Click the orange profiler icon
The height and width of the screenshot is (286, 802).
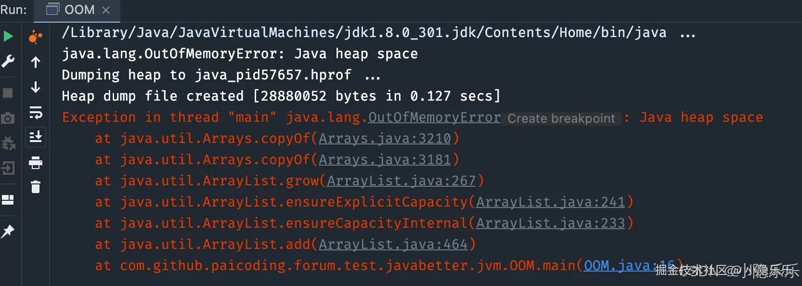pos(35,37)
